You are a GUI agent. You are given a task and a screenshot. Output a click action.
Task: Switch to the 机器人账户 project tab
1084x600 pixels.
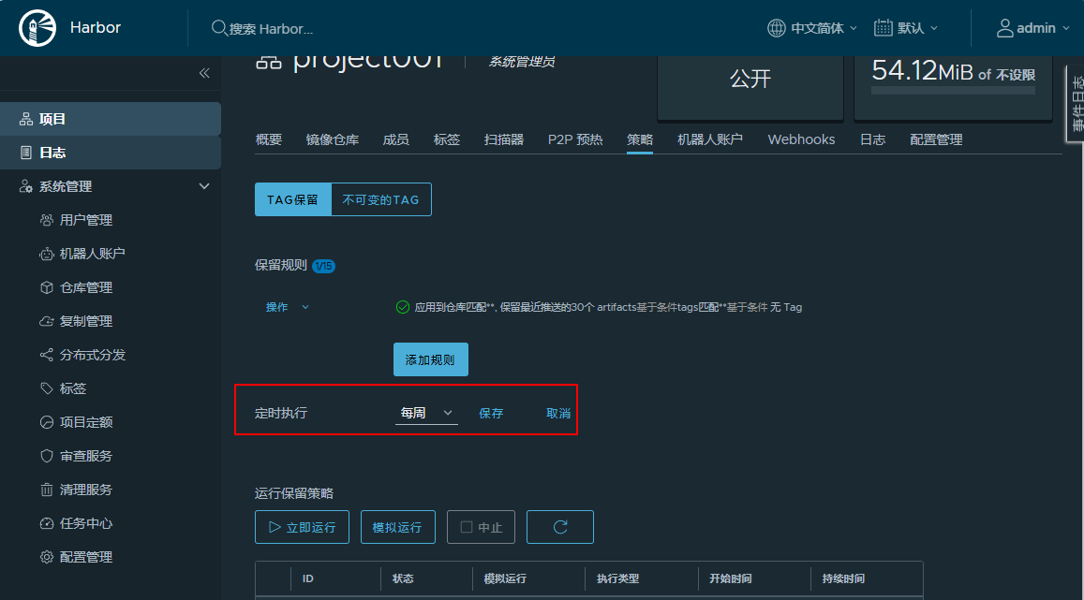(710, 139)
